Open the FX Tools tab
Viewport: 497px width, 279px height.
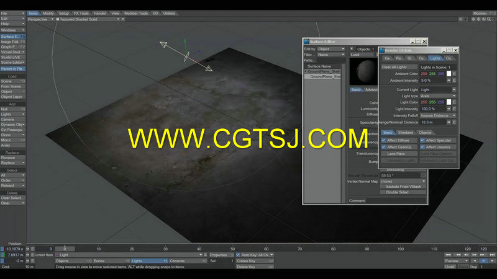[81, 13]
